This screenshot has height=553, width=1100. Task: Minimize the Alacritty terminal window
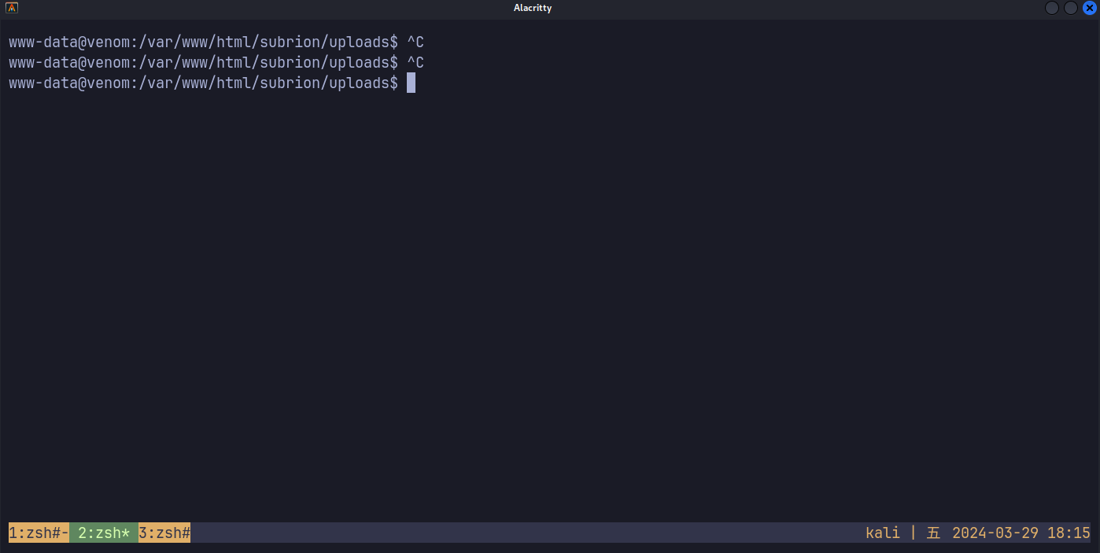(1051, 8)
